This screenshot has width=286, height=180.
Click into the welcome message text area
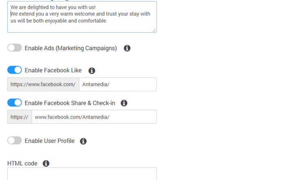point(82,17)
